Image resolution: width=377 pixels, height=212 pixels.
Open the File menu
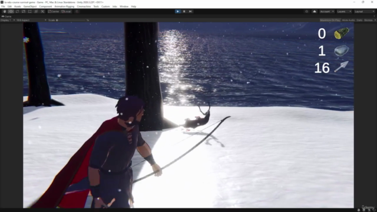pos(3,6)
